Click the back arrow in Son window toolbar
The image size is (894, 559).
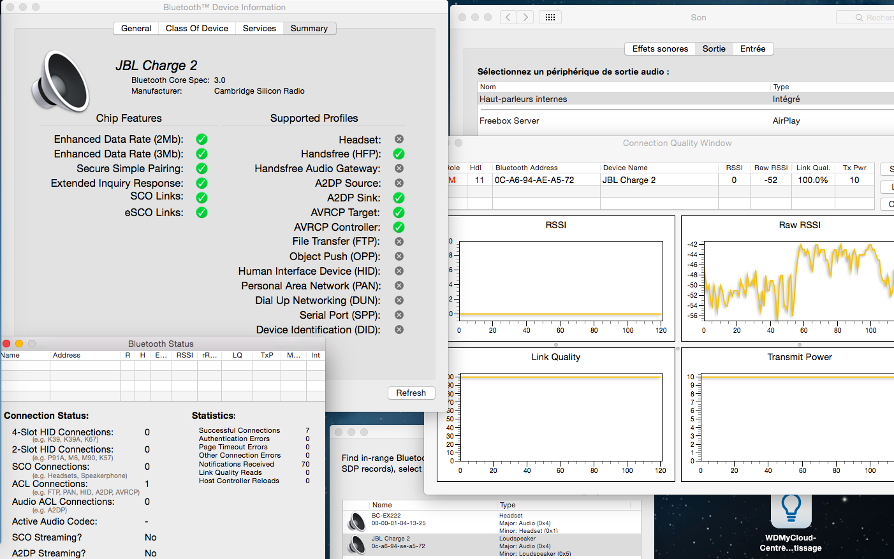coord(508,17)
